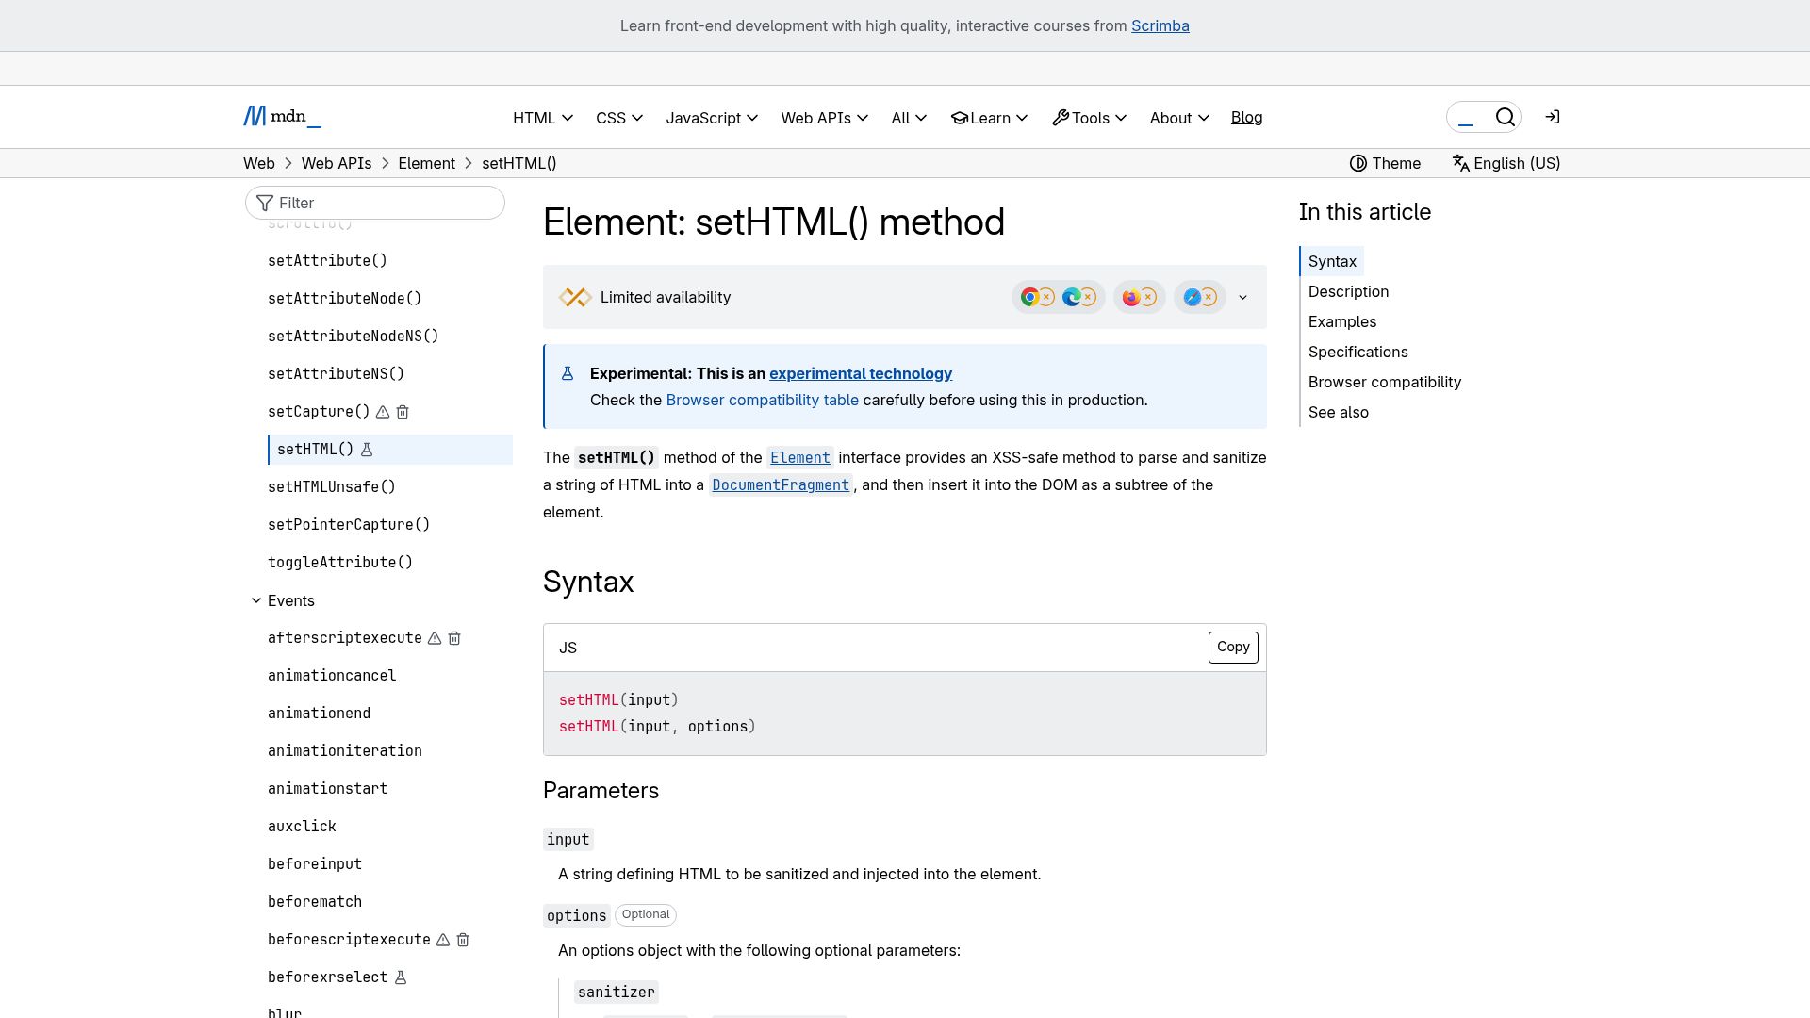Open setHTMLUnsafe() in the sidebar
This screenshot has width=1810, height=1018.
point(332,487)
